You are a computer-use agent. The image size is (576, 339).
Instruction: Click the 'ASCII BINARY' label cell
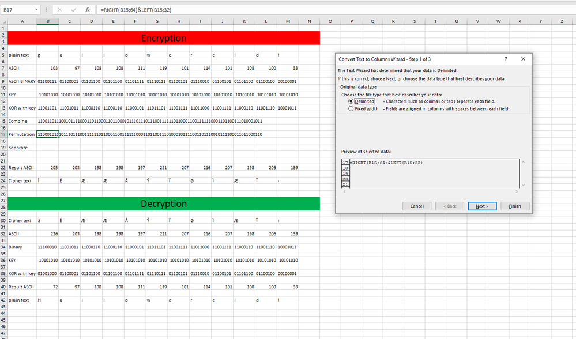pos(22,81)
